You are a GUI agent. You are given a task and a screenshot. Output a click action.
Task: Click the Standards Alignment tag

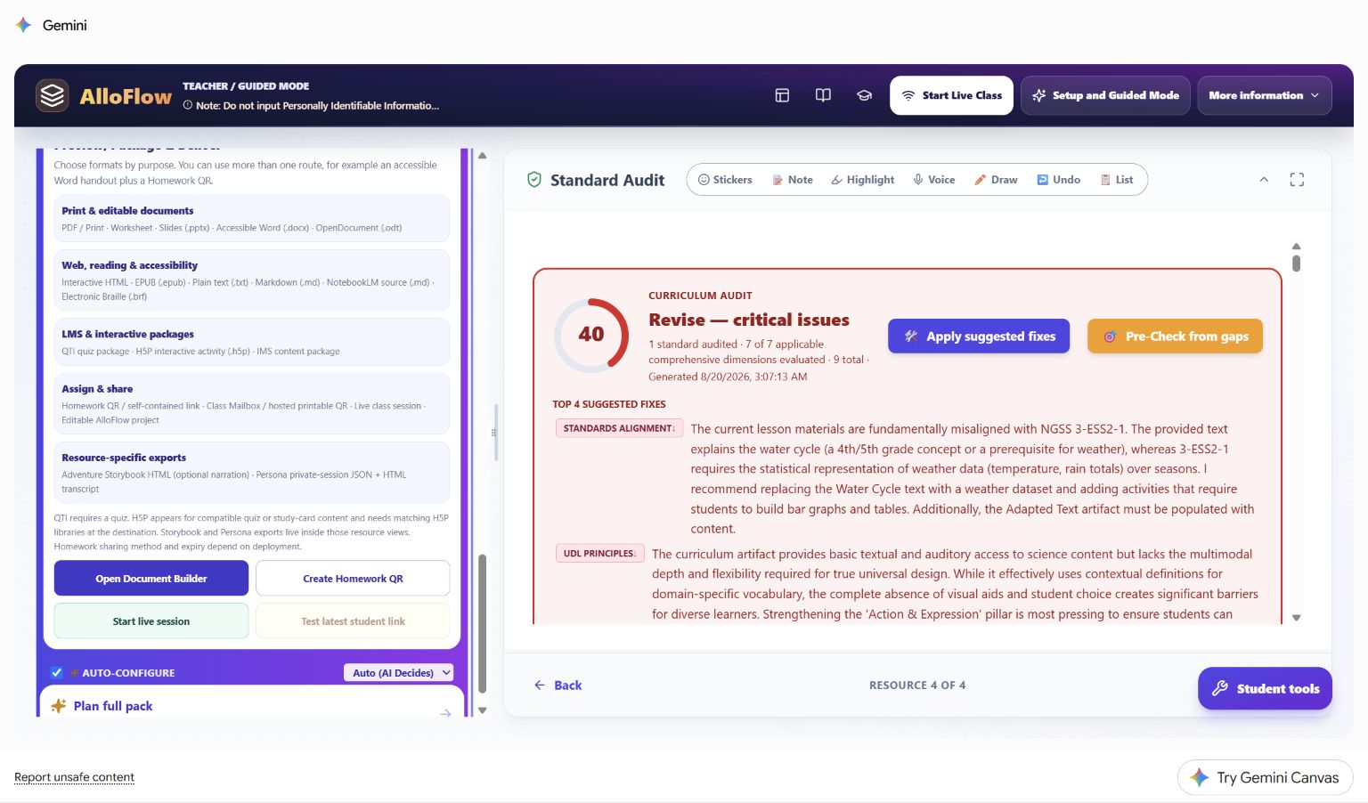coord(619,428)
